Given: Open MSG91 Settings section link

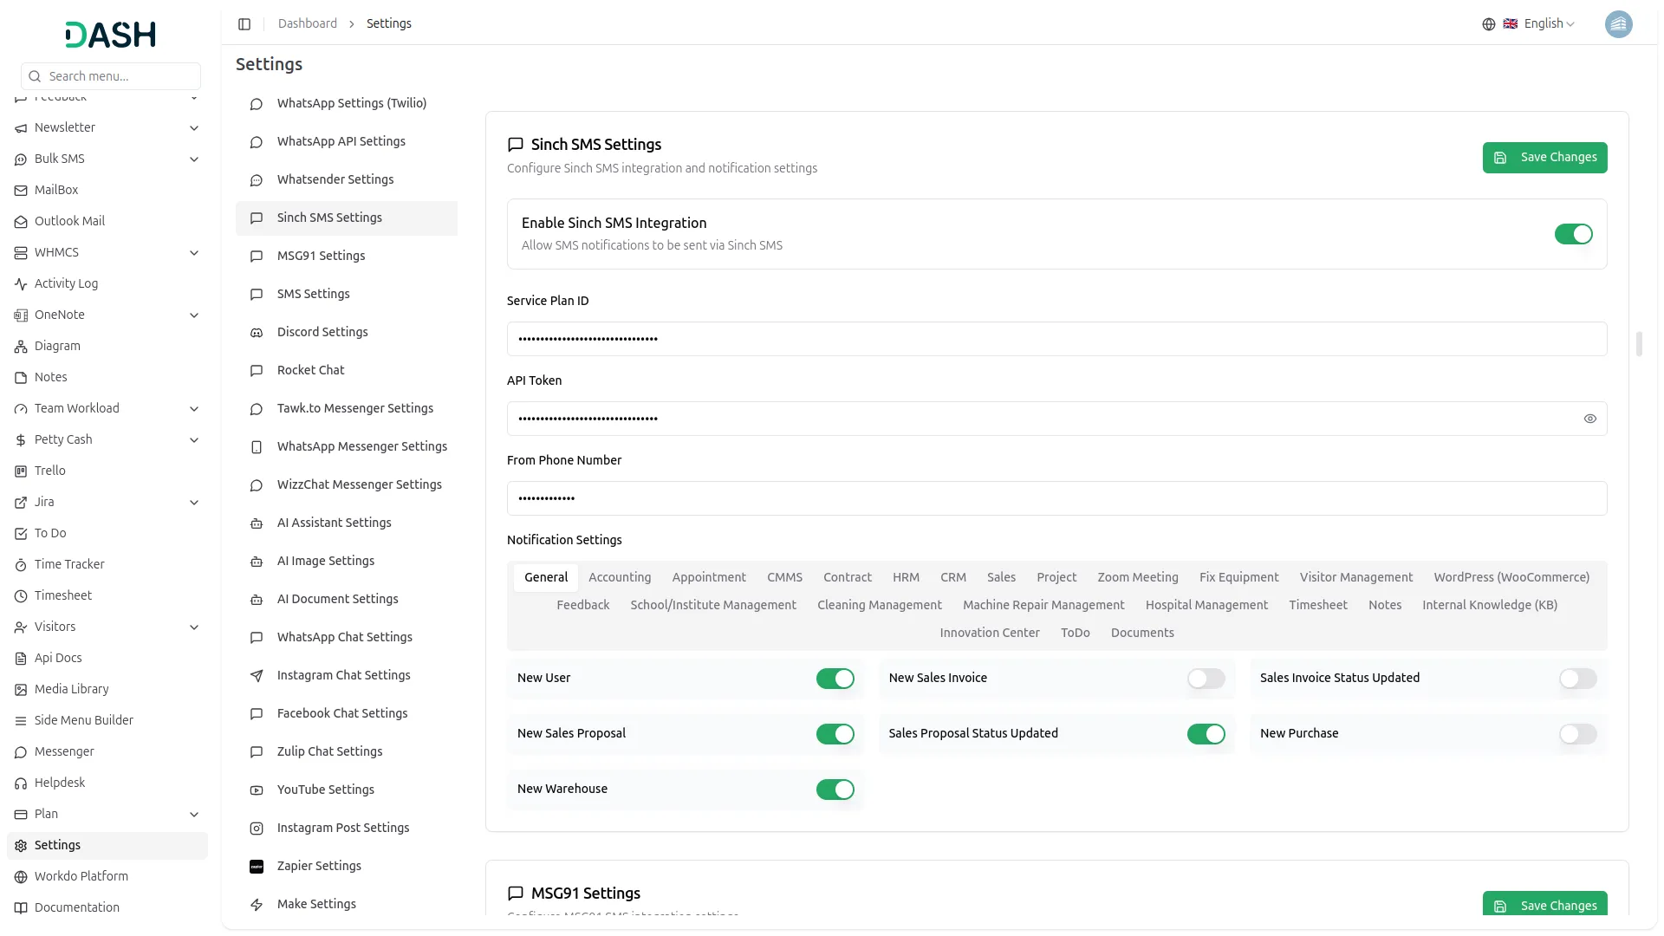Looking at the screenshot, I should [347, 257].
